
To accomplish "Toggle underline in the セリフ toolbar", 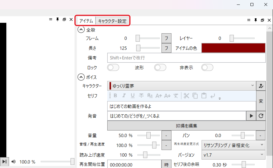I will [133, 95].
